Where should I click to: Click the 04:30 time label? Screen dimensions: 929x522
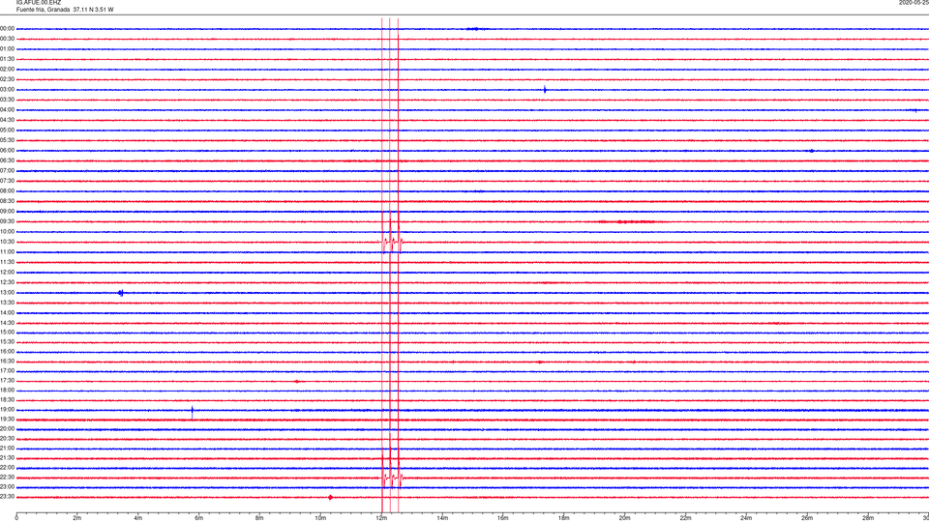point(7,120)
